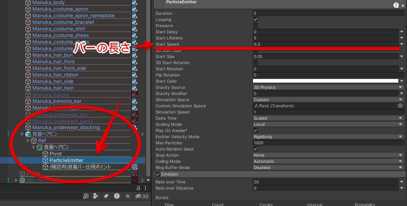The height and width of the screenshot is (206, 407).
Task: Click the project search text field
Action: tap(41, 197)
